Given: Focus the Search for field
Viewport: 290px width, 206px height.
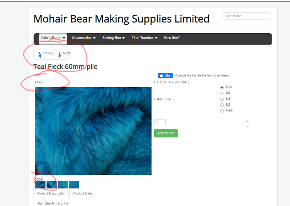Looking at the screenshot, I should tap(247, 16).
